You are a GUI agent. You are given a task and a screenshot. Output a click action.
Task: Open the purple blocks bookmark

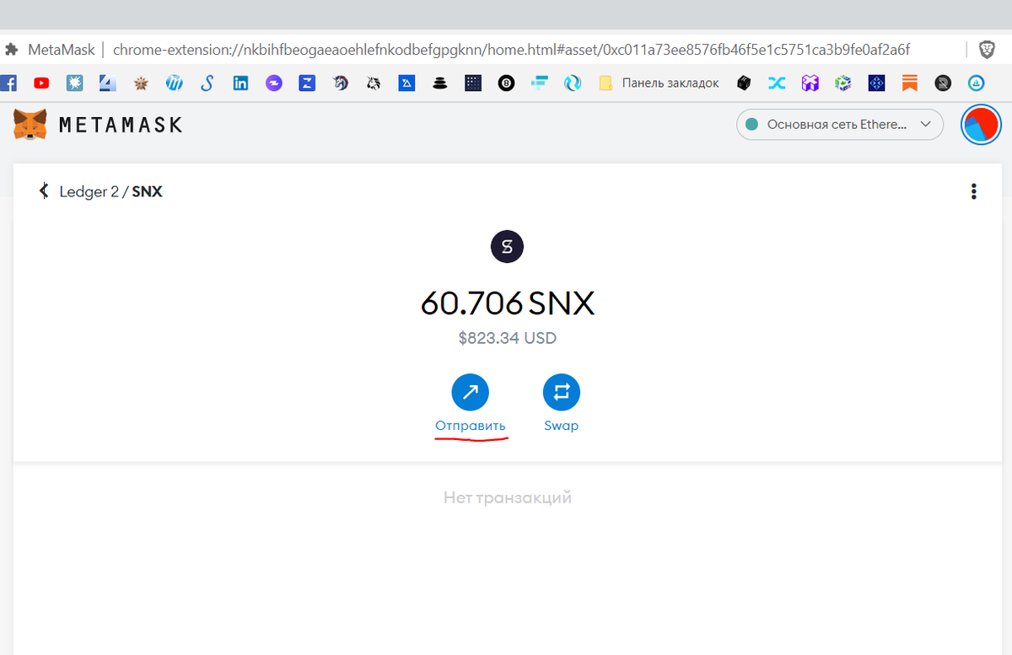pyautogui.click(x=810, y=83)
